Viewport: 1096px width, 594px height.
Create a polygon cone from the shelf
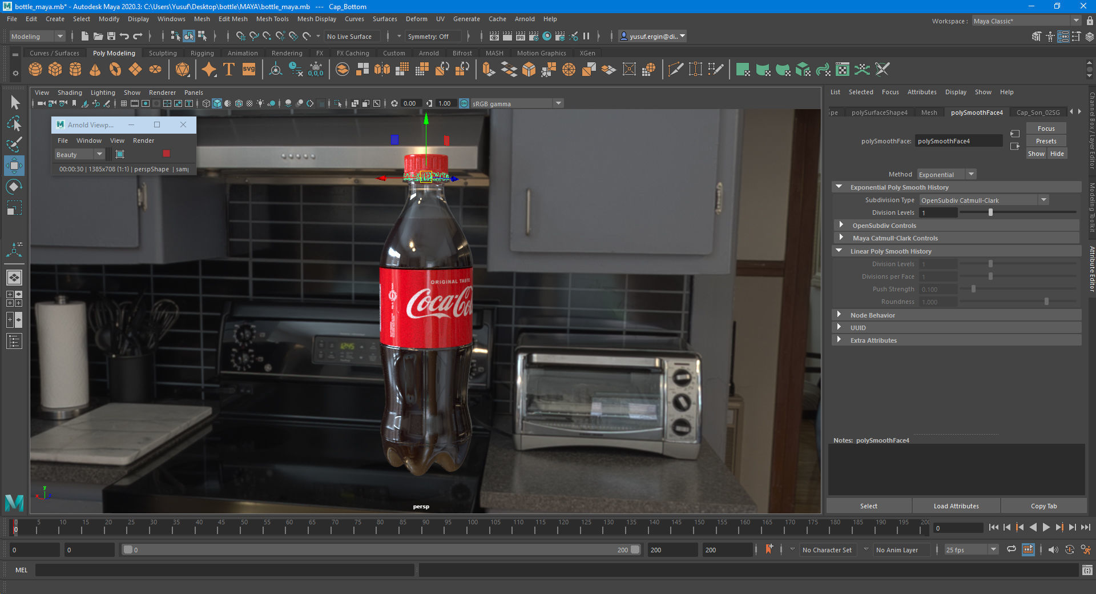click(95, 70)
